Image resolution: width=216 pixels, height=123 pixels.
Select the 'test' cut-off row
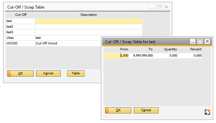(x=21, y=21)
